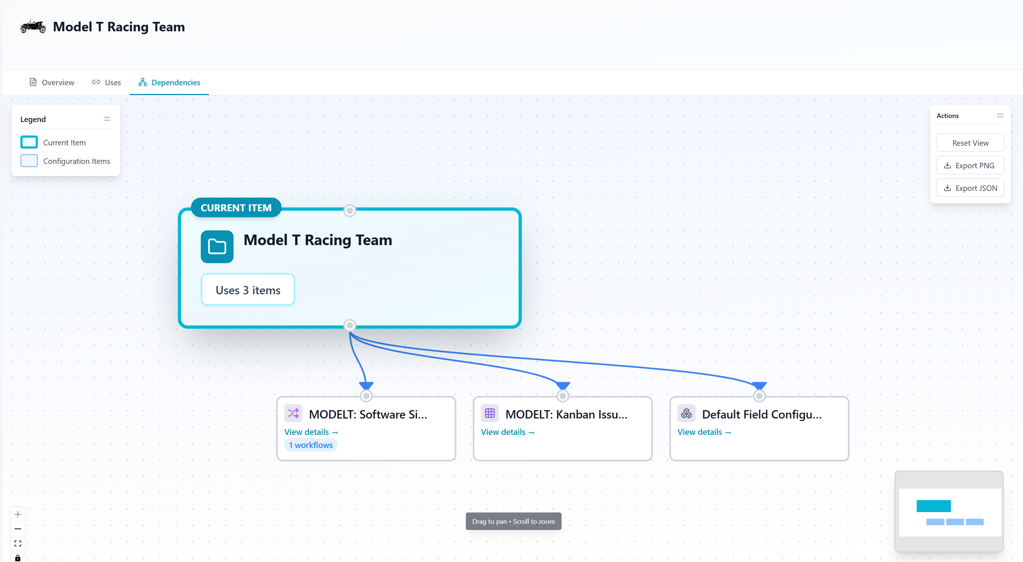Click the workflow shuffle icon on Software node
Screen dimensions: 1023x562
click(x=293, y=413)
